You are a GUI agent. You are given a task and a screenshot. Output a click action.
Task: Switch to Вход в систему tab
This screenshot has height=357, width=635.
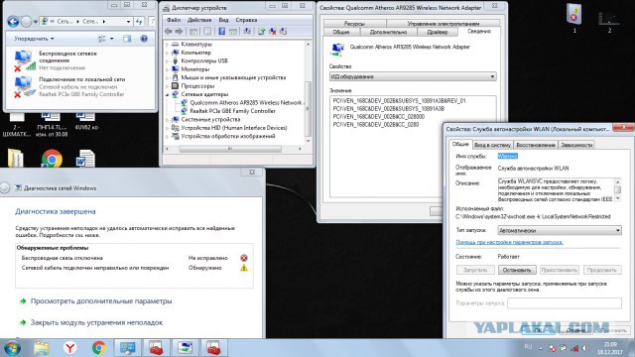point(492,145)
